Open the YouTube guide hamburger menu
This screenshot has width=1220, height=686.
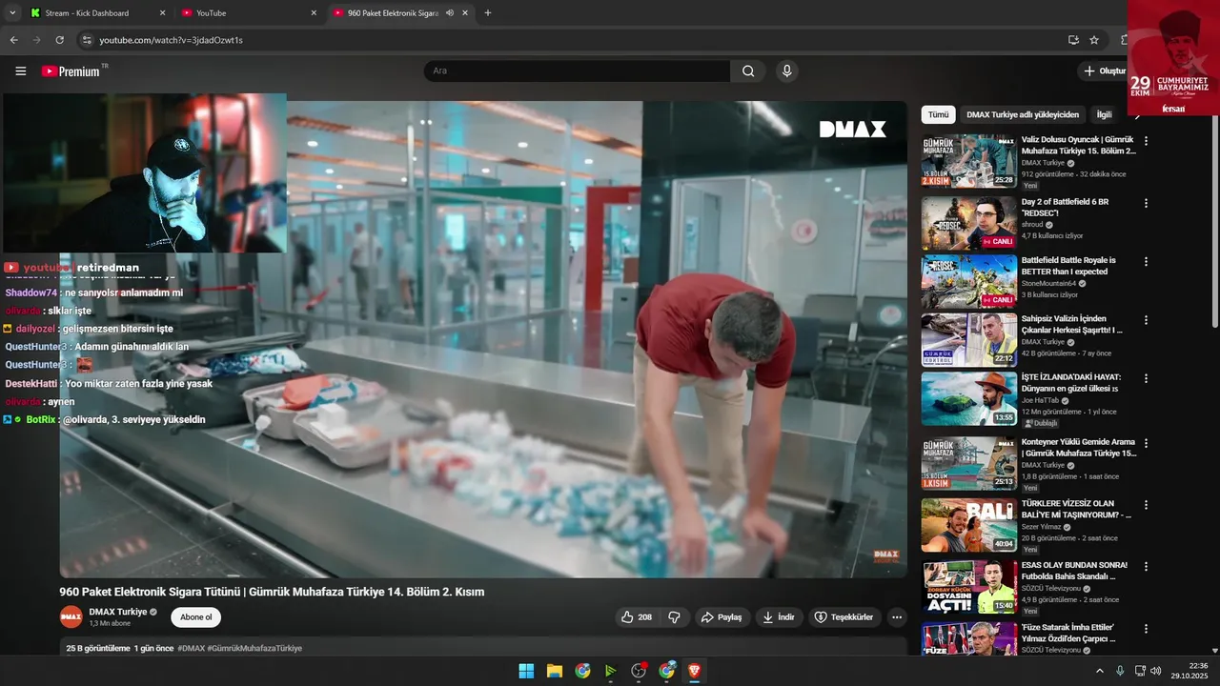coord(21,71)
